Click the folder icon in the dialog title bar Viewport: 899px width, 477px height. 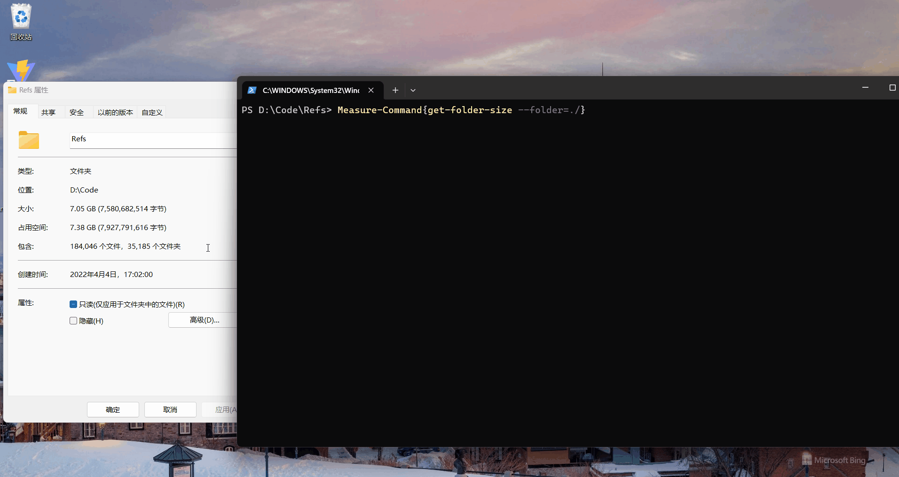12,90
